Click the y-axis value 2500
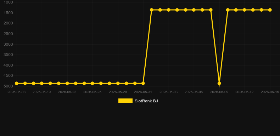The image size is (280, 136). pos(8,34)
